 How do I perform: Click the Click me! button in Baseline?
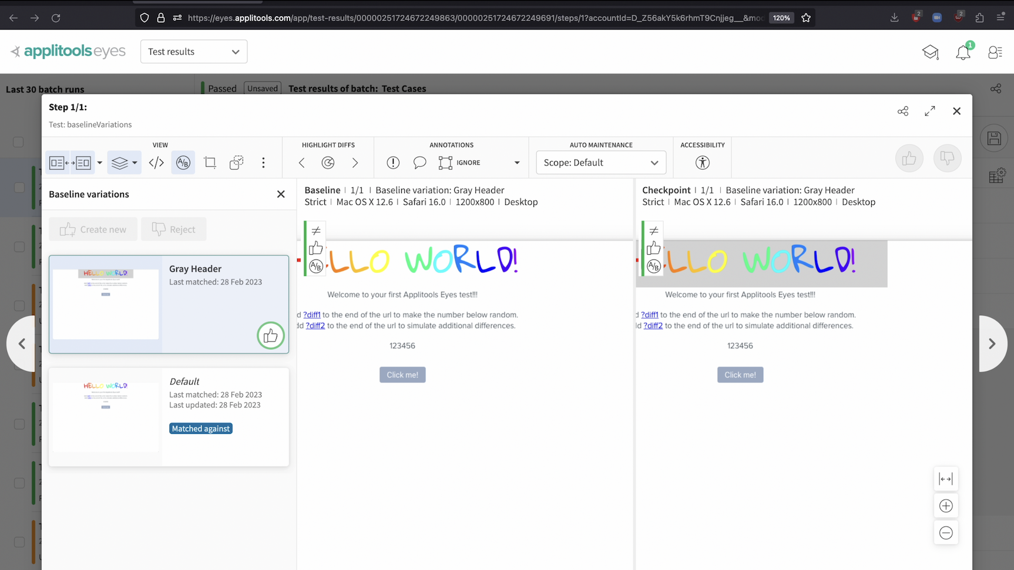402,375
